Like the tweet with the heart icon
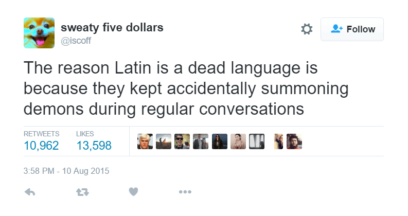The height and width of the screenshot is (216, 408). pyautogui.click(x=133, y=192)
